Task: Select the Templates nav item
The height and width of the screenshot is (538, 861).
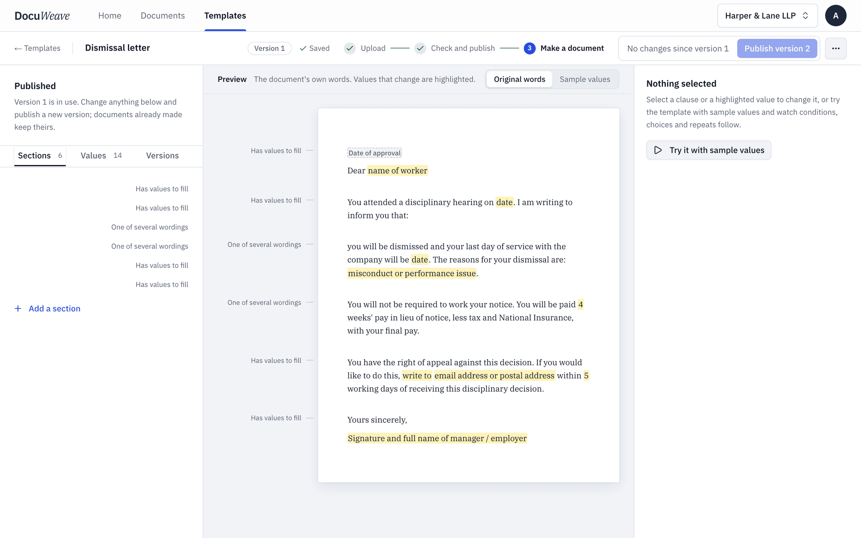Action: point(225,15)
